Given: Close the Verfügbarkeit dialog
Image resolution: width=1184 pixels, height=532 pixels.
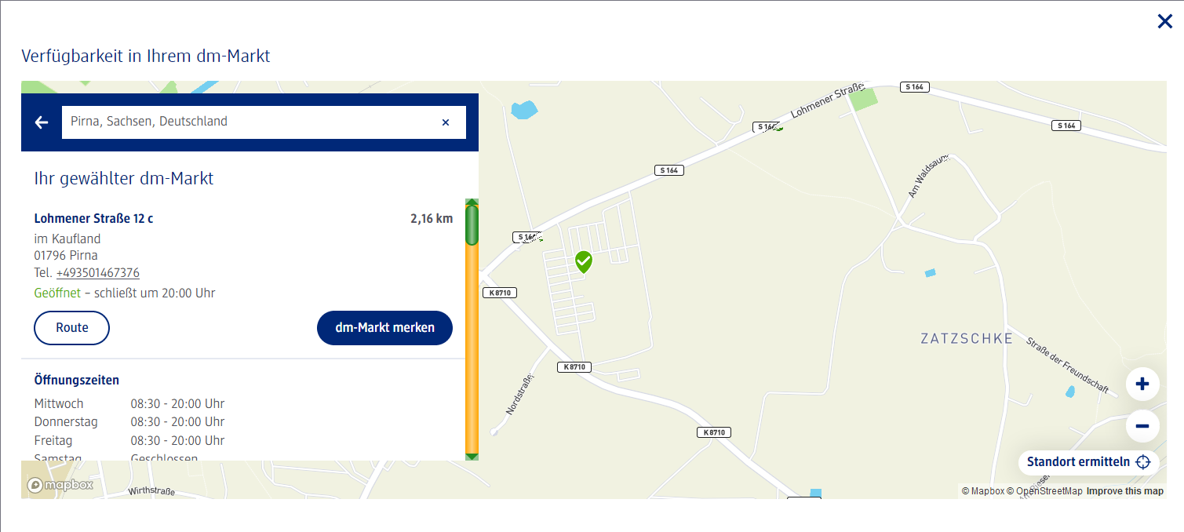Looking at the screenshot, I should coord(1164,22).
